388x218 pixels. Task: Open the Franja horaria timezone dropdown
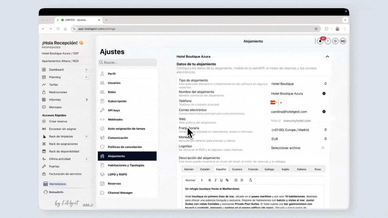[x=299, y=130]
